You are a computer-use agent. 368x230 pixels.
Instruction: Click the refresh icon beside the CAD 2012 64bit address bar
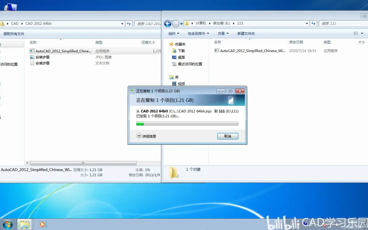(129, 24)
